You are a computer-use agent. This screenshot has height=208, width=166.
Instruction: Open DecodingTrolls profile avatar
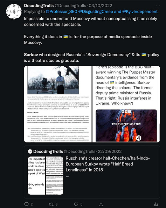[x=14, y=12]
